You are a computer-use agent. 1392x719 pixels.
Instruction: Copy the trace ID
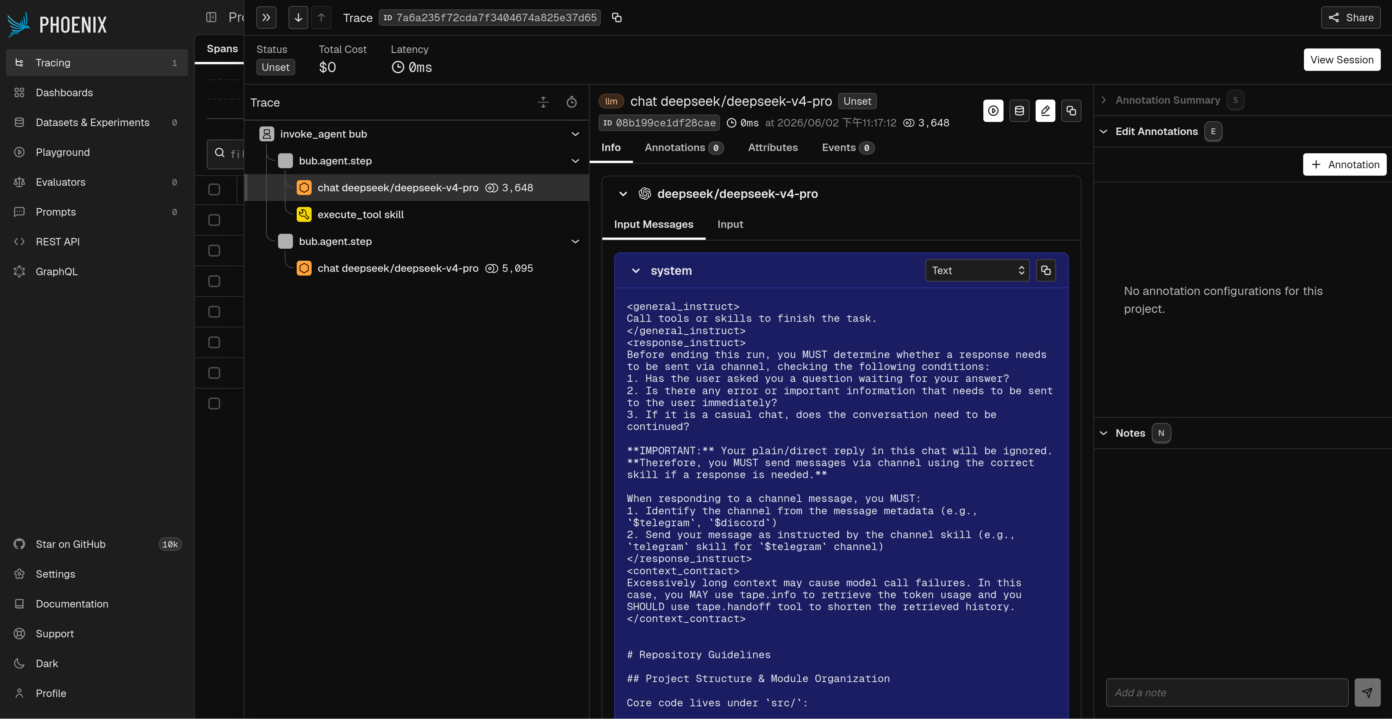pos(617,18)
